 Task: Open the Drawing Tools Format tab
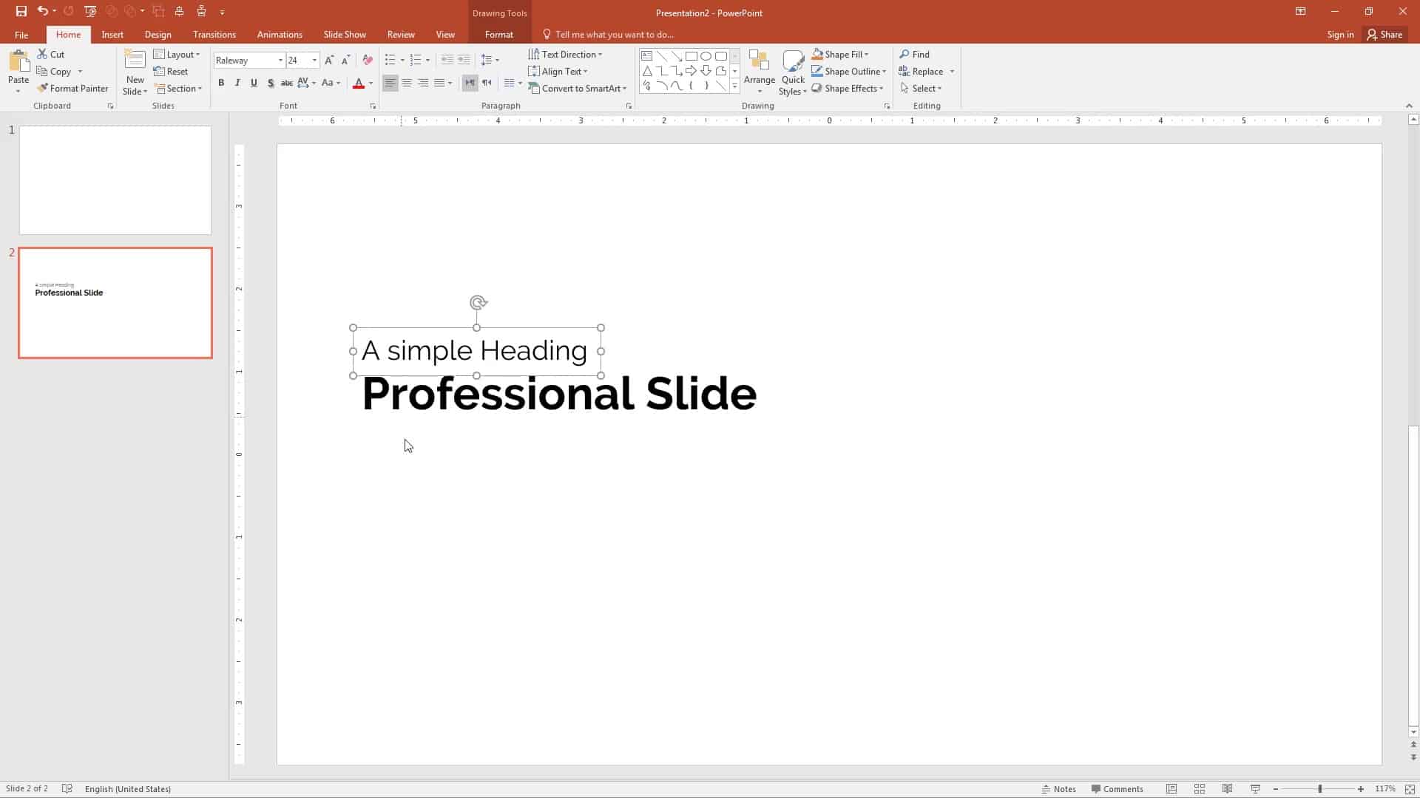[498, 34]
